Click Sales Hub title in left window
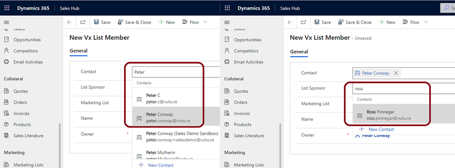455x168 pixels. tap(70, 8)
